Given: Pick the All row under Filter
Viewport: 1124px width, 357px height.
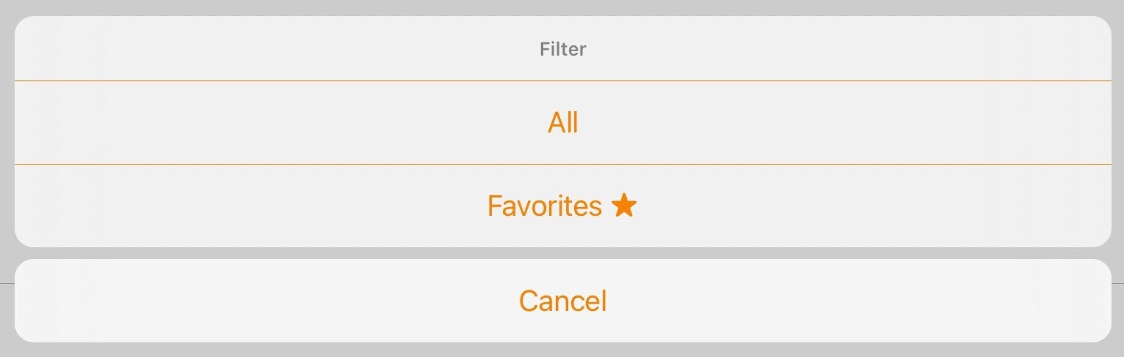Looking at the screenshot, I should coord(562,123).
